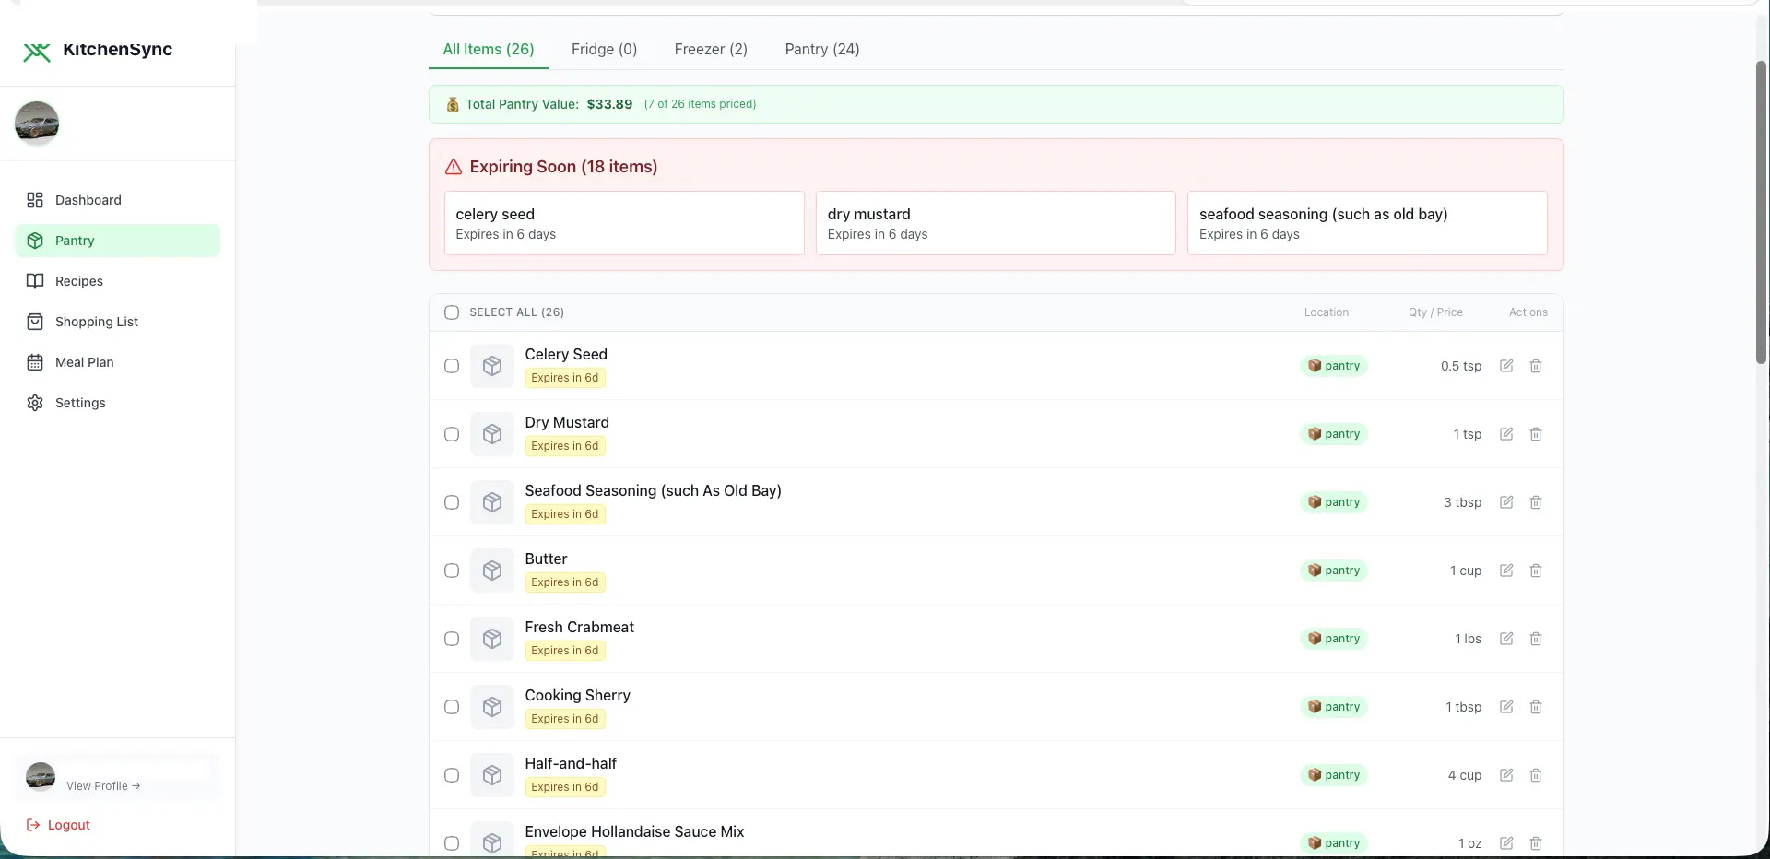Screen dimensions: 1770x859
Task: Edit the Butter item
Action: [x=1506, y=571]
